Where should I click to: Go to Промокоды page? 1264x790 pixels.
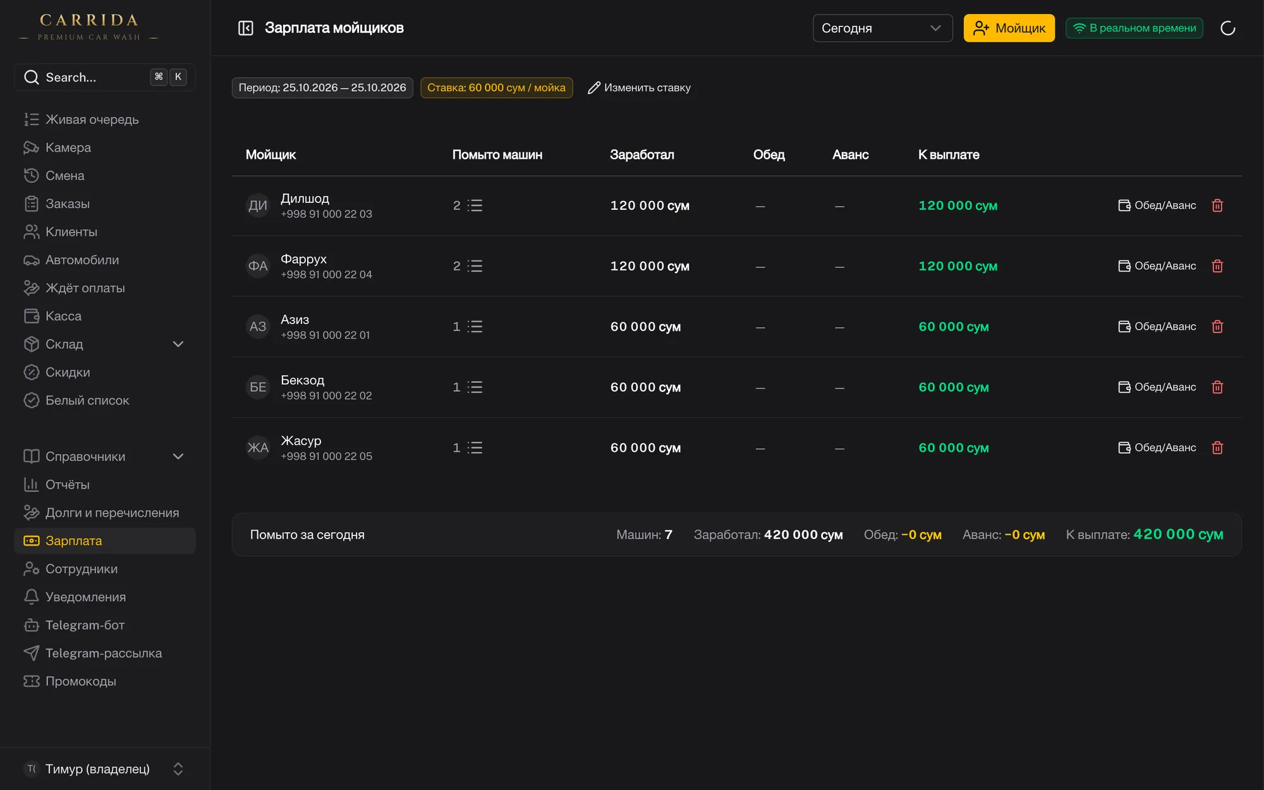(105, 681)
